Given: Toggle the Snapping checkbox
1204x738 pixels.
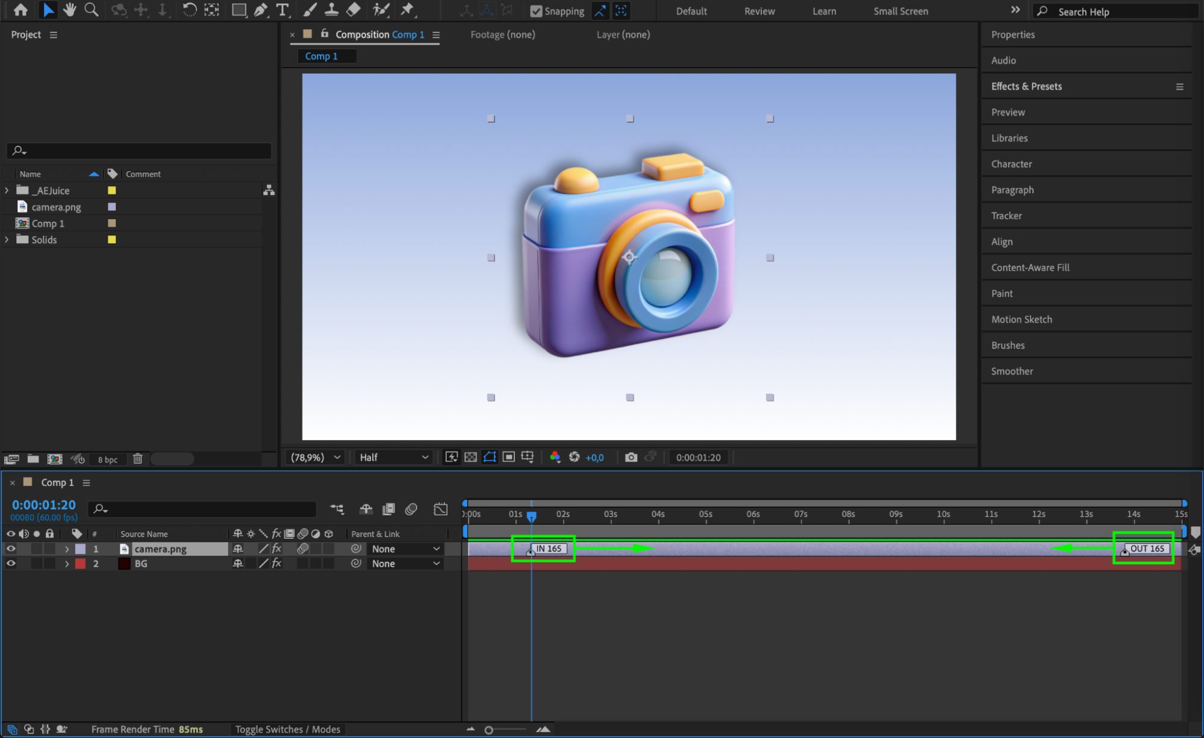Looking at the screenshot, I should tap(536, 11).
